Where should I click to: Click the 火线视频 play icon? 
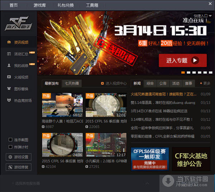point(9,77)
